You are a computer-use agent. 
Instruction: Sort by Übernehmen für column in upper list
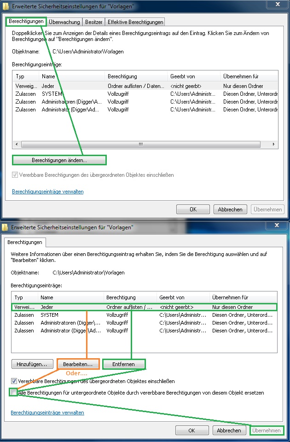click(249, 76)
